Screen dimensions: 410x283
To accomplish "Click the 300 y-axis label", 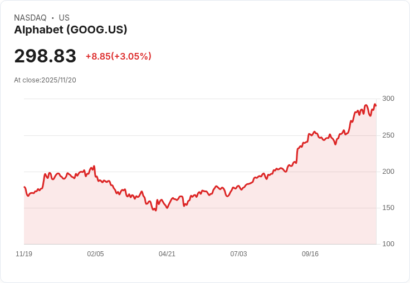I will (388, 99).
